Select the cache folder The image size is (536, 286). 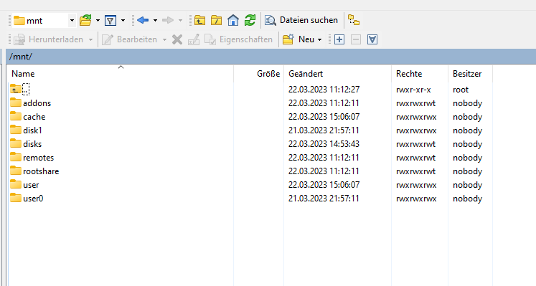(34, 117)
